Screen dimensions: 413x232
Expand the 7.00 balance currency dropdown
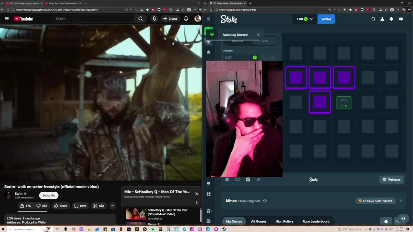point(304,19)
